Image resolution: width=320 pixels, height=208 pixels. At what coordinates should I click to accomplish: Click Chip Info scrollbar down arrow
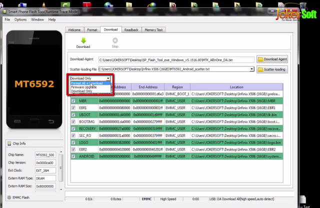61,189
